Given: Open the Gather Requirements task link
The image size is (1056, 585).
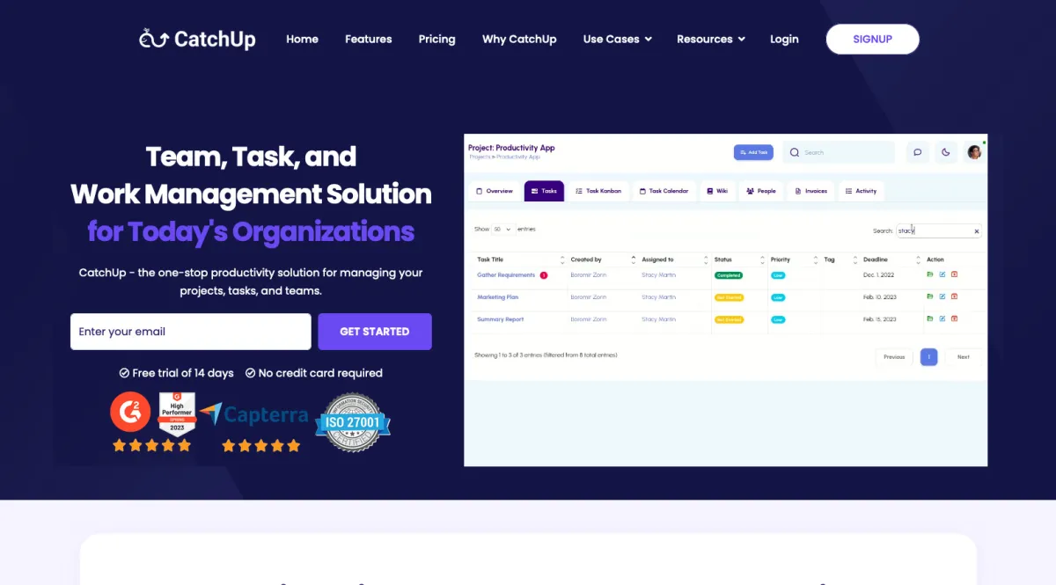Looking at the screenshot, I should (506, 275).
